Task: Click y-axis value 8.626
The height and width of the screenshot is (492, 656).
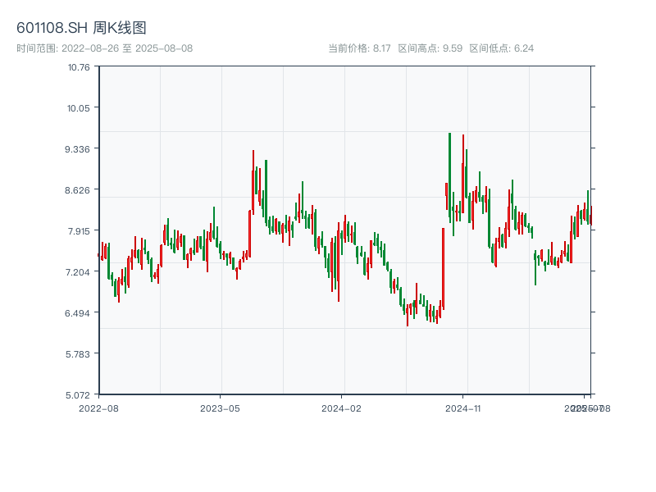Action: [77, 190]
